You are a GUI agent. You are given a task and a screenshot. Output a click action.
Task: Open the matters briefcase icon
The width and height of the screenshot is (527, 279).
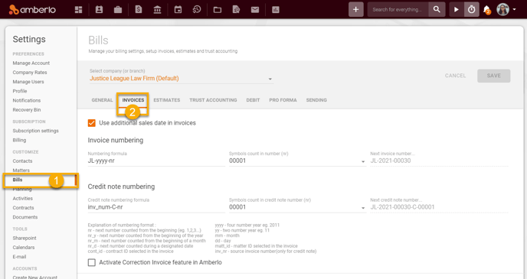point(118,10)
